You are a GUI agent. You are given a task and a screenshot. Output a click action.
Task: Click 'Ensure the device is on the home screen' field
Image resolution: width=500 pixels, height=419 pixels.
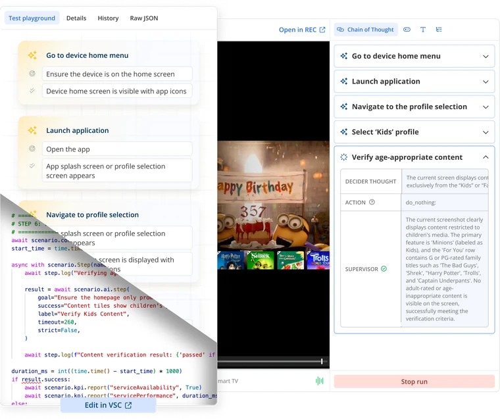coord(117,74)
